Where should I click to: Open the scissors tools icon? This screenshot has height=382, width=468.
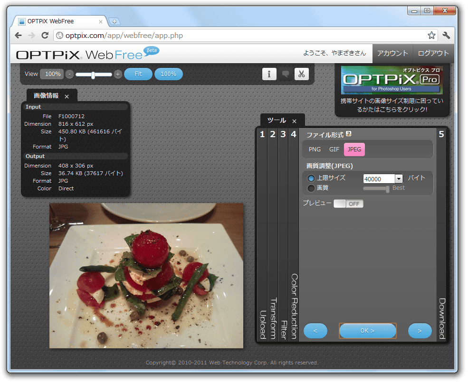click(301, 74)
